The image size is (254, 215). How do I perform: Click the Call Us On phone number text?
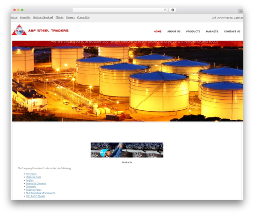(228, 18)
